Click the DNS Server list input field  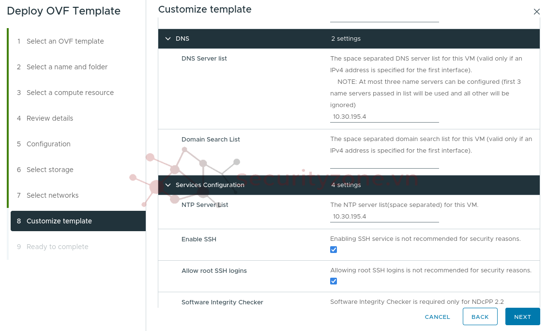(x=384, y=117)
